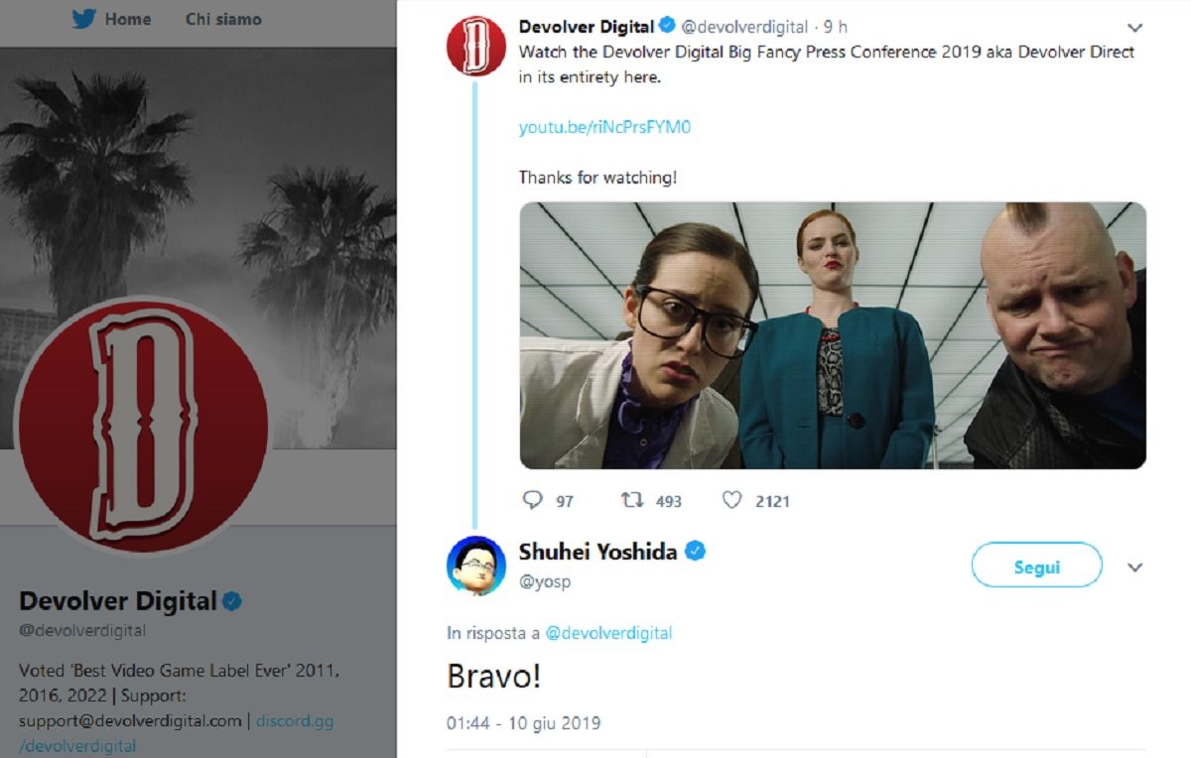Screen dimensions: 1191x758
Task: Click the tweet timestamp 01:44 - 10 giu 2019
Action: tap(523, 723)
